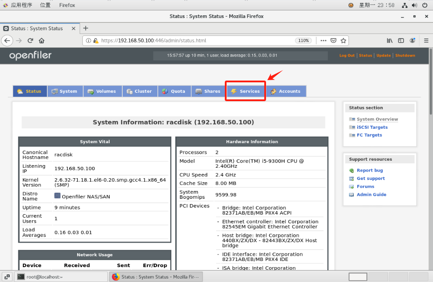
Task: Open the 位置 menu
Action: pos(45,5)
